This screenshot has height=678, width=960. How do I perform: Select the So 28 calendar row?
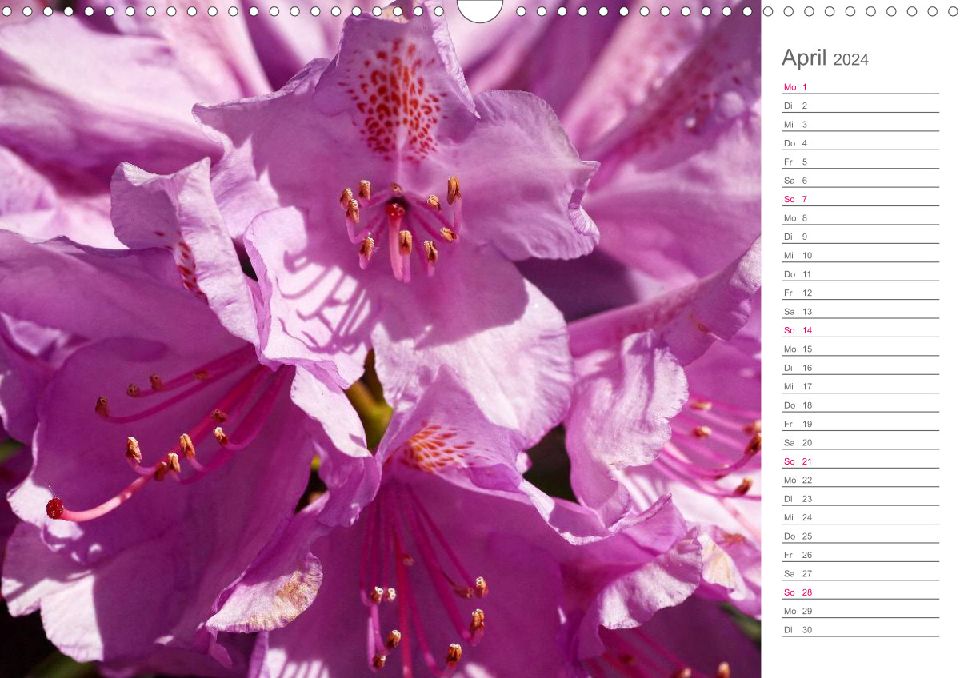860,592
